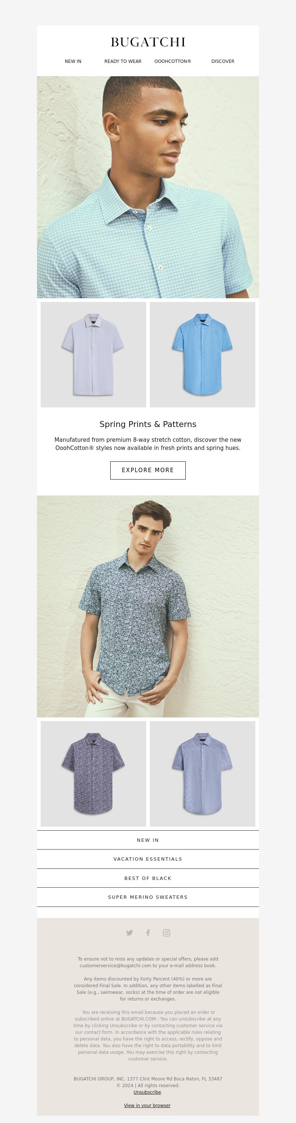This screenshot has width=296, height=1123.
Task: Select the bright blue short-sleeve shirt thumbnail
Action: (x=203, y=354)
